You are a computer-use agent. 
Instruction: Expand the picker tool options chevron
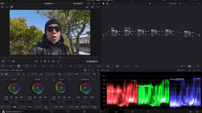(6, 62)
